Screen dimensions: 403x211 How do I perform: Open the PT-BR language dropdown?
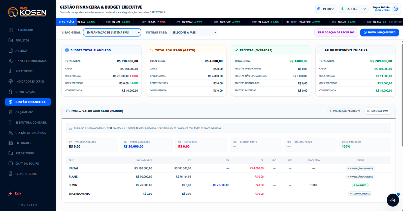(x=326, y=9)
